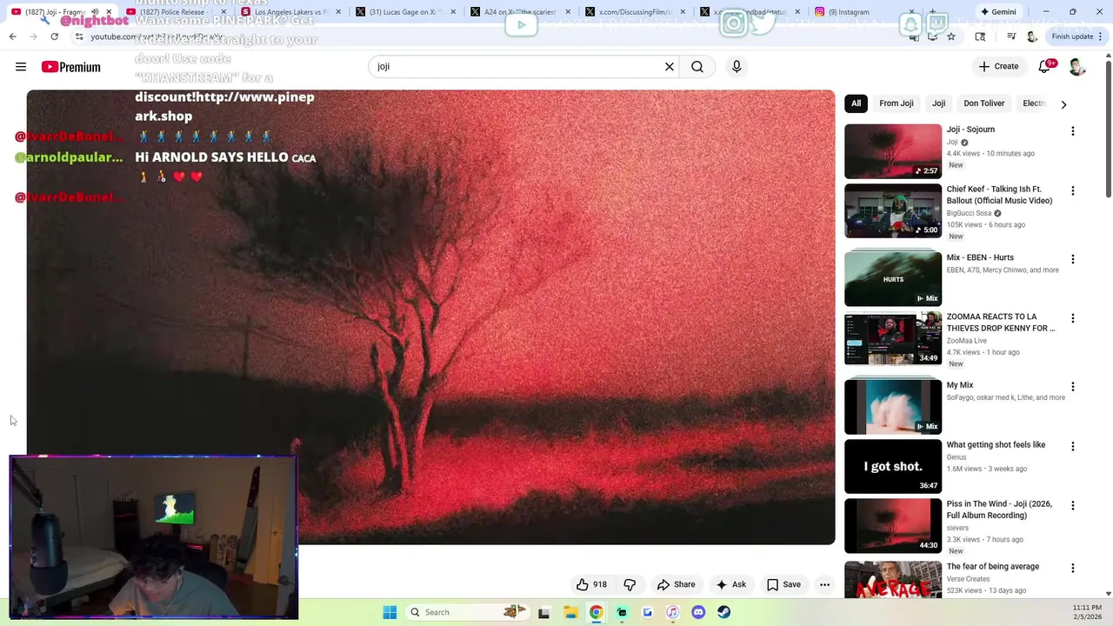Open Chief Keef - Talking Ish video title

click(x=999, y=195)
